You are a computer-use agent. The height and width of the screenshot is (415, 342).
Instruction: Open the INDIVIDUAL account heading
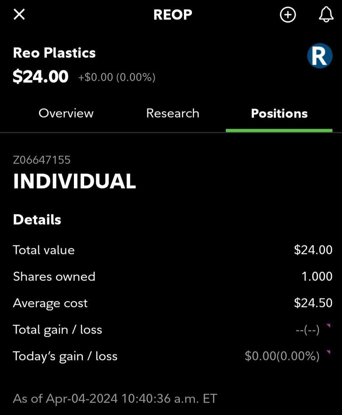[74, 181]
